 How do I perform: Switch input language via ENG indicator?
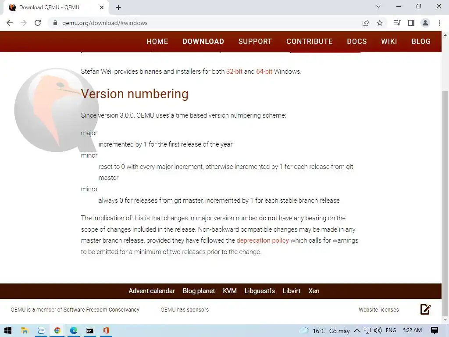(391, 330)
